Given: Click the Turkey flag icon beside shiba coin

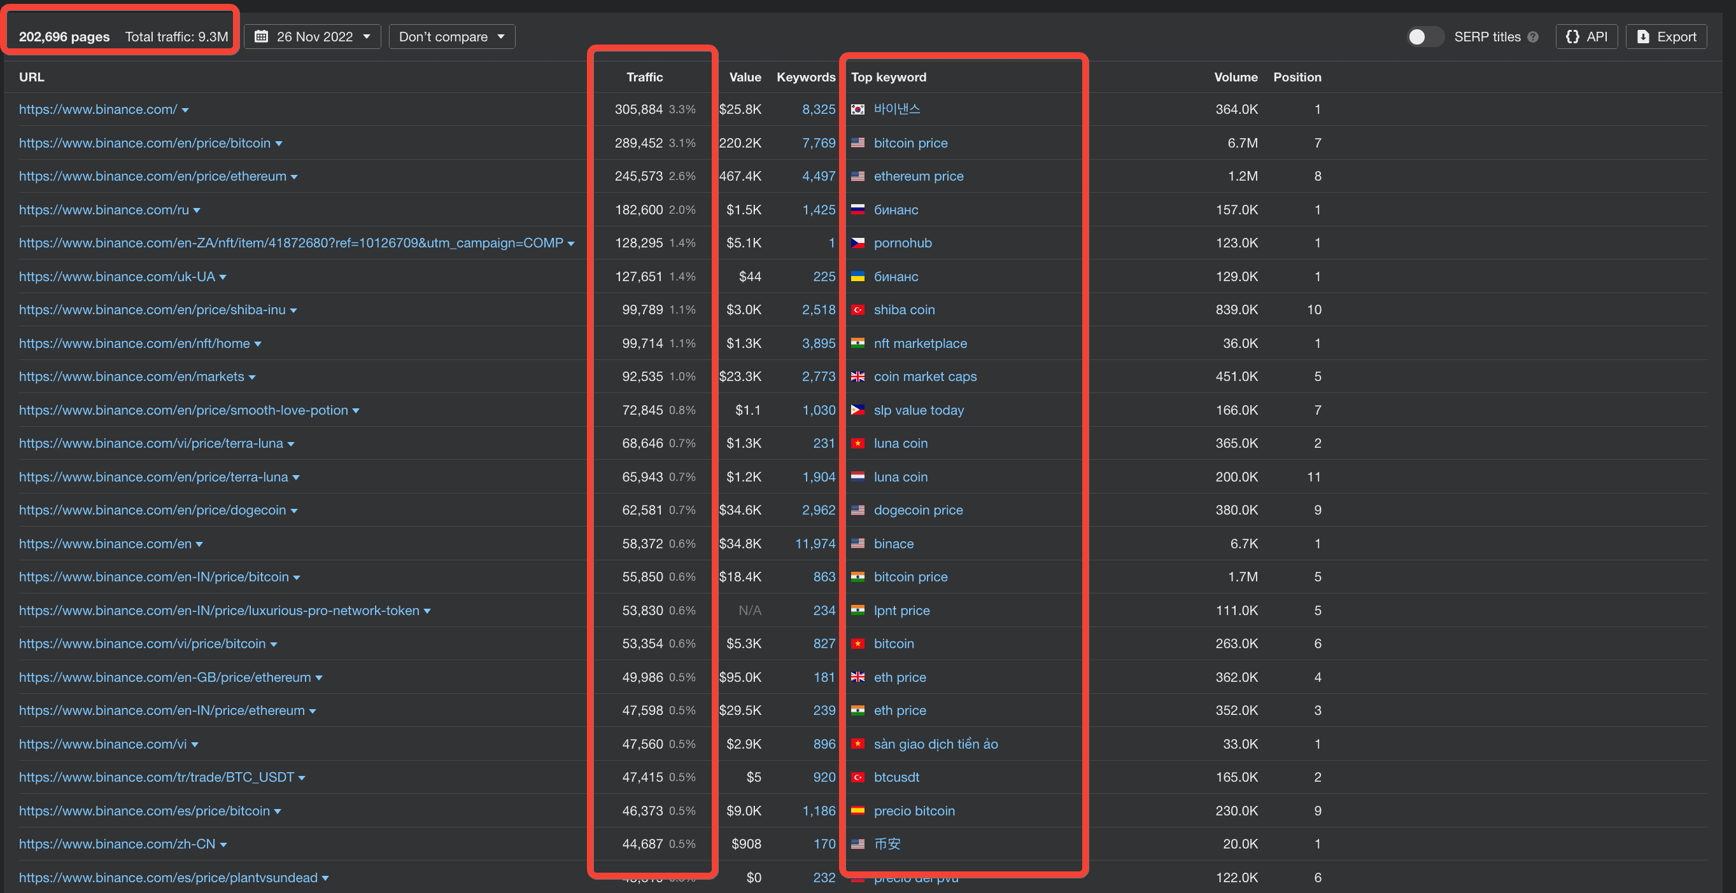Looking at the screenshot, I should (x=858, y=310).
